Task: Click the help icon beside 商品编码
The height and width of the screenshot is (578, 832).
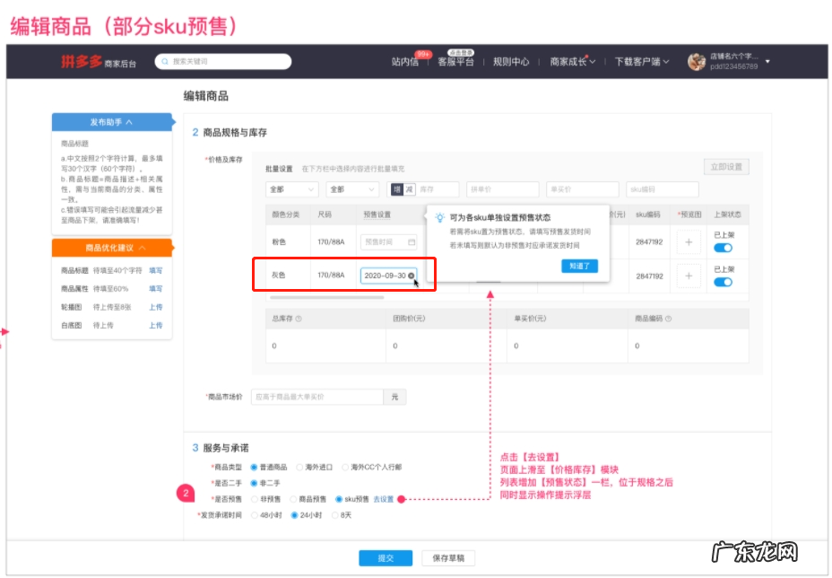Action: coord(667,318)
